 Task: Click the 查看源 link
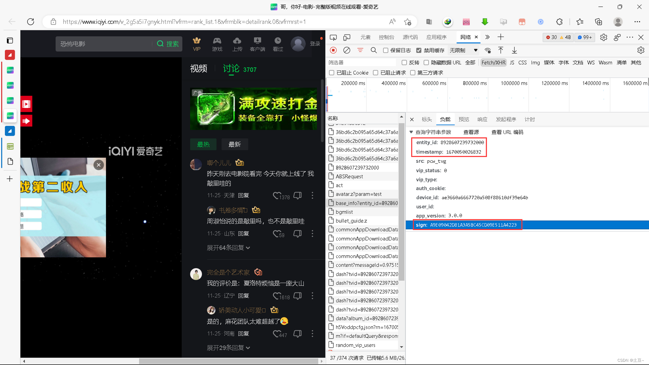471,132
